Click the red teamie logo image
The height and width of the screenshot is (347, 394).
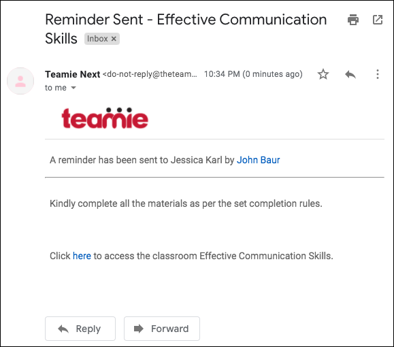105,118
